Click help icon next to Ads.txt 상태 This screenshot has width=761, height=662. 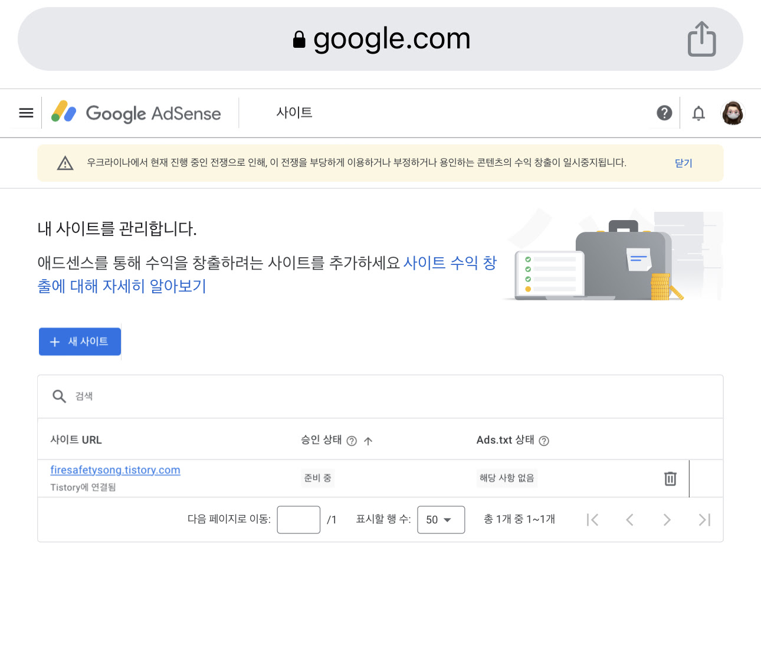(544, 441)
